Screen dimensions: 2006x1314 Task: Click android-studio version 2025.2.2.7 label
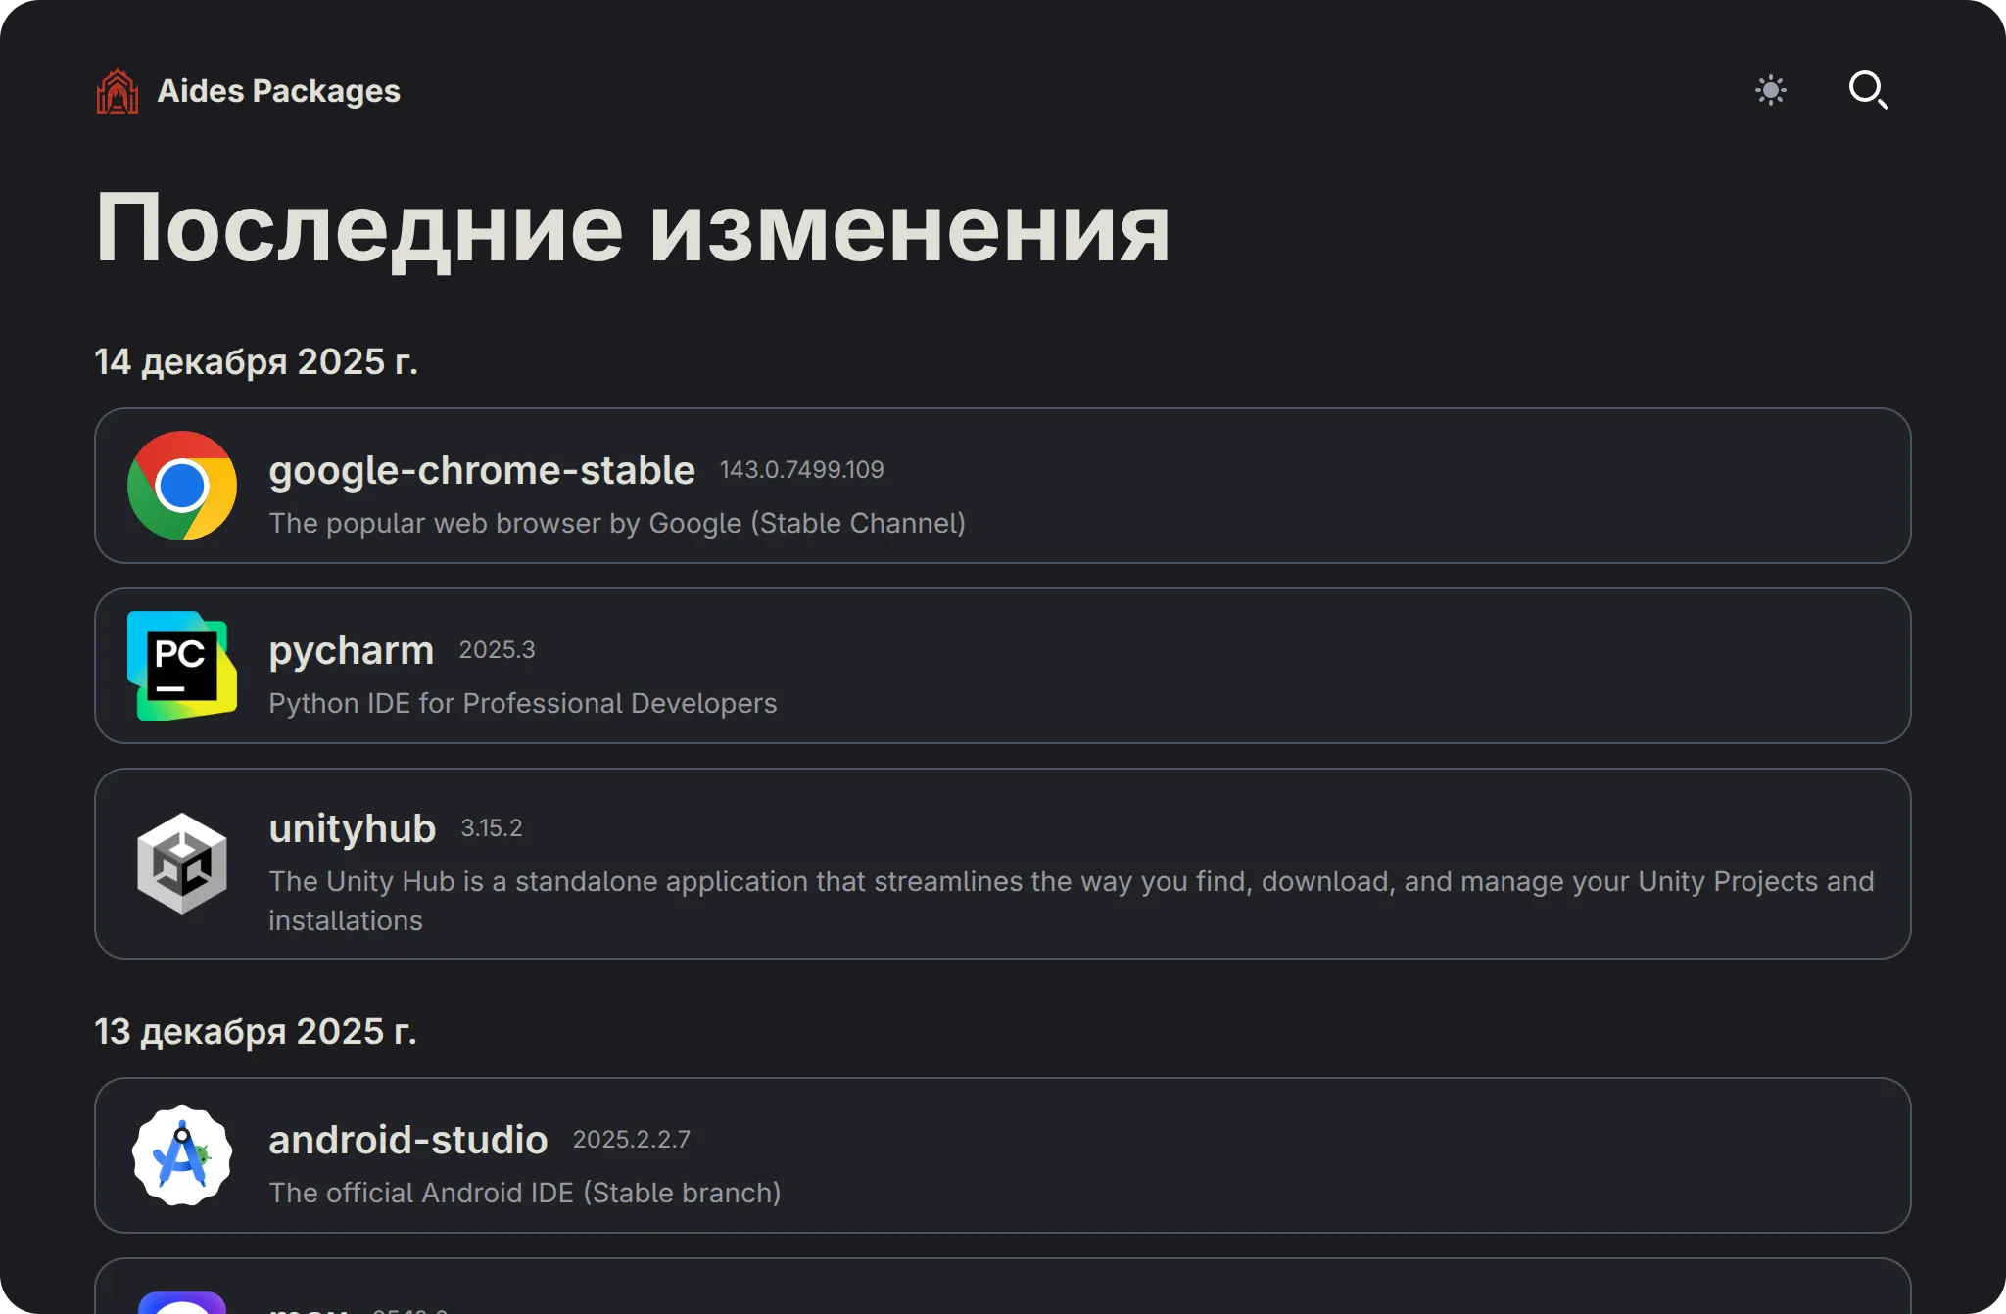(x=631, y=1140)
